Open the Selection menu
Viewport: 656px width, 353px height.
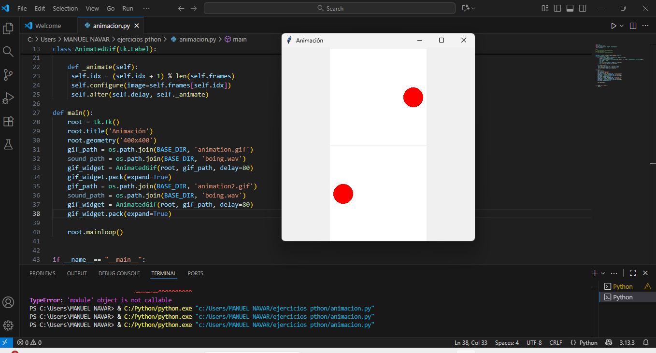[x=65, y=8]
